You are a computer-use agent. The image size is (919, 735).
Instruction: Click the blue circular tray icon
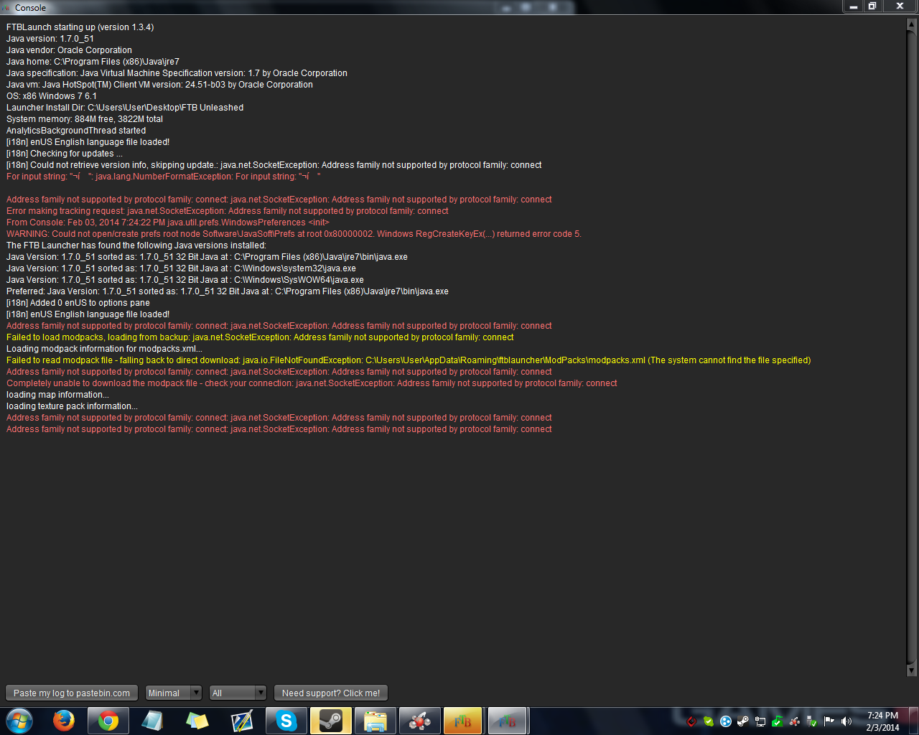(x=726, y=721)
